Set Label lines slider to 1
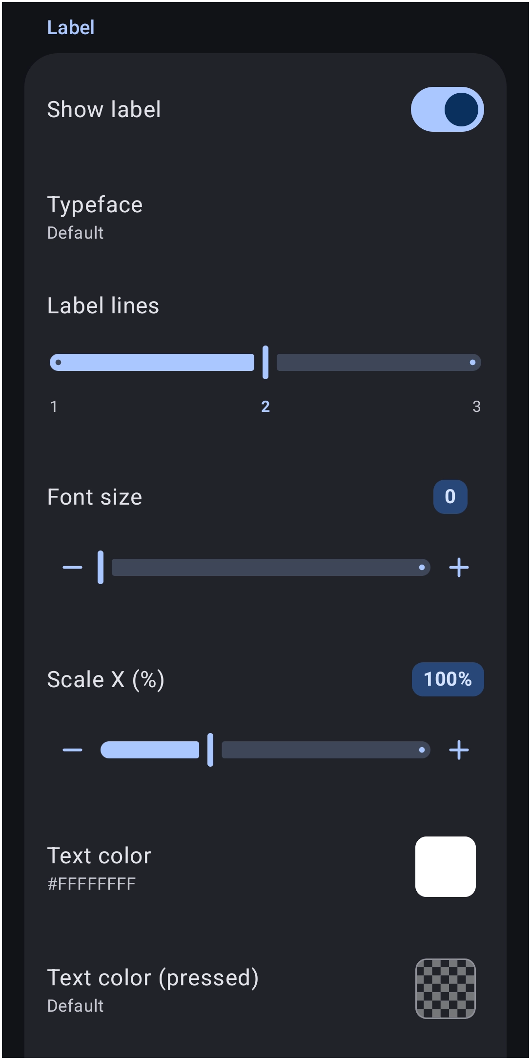This screenshot has width=531, height=1060. (58, 362)
